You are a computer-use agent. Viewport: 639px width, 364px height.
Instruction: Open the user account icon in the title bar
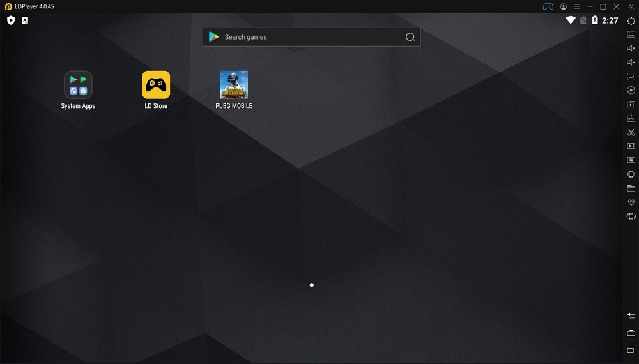point(563,6)
